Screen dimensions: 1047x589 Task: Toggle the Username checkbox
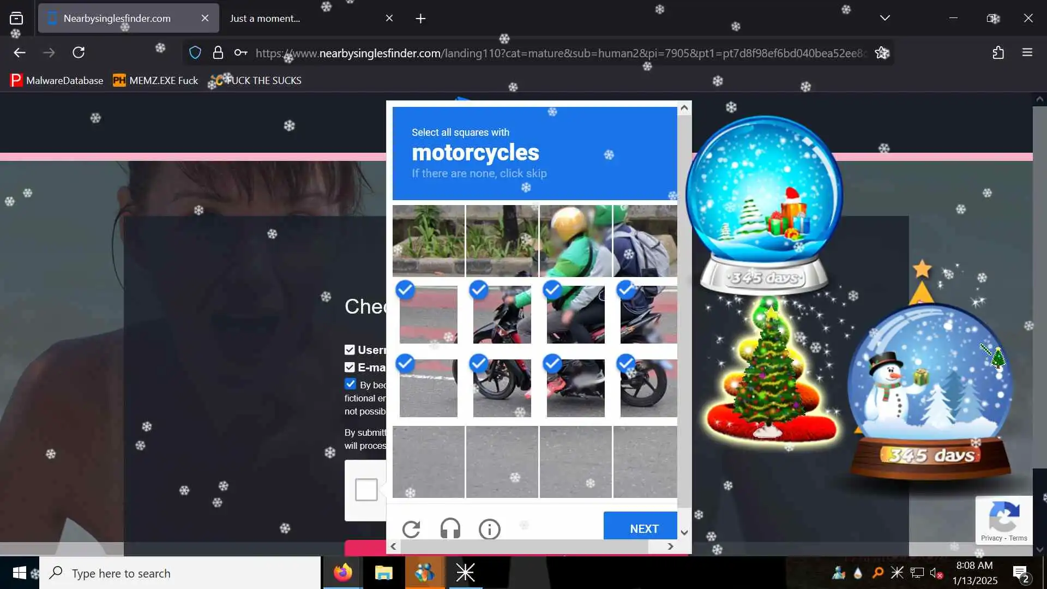coord(350,350)
